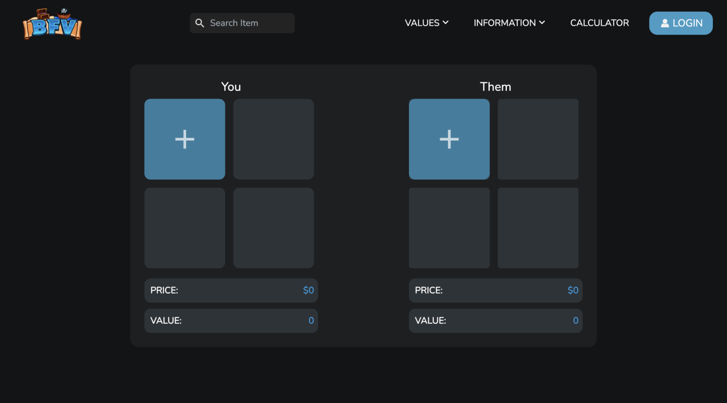
Task: Select CALCULATOR in the navigation bar
Action: [x=599, y=23]
